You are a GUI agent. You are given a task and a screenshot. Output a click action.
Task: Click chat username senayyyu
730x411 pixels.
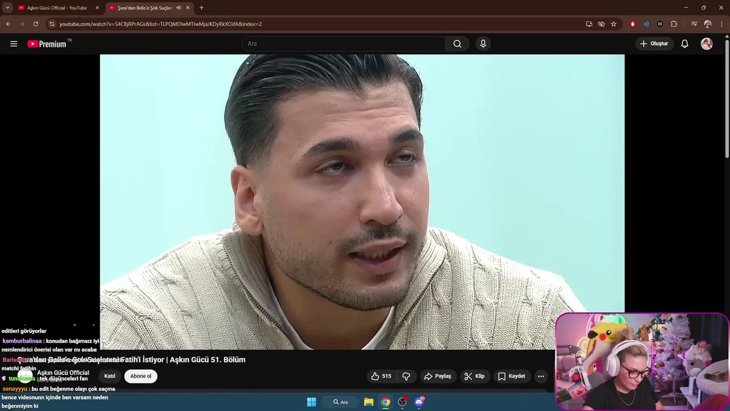[15, 389]
